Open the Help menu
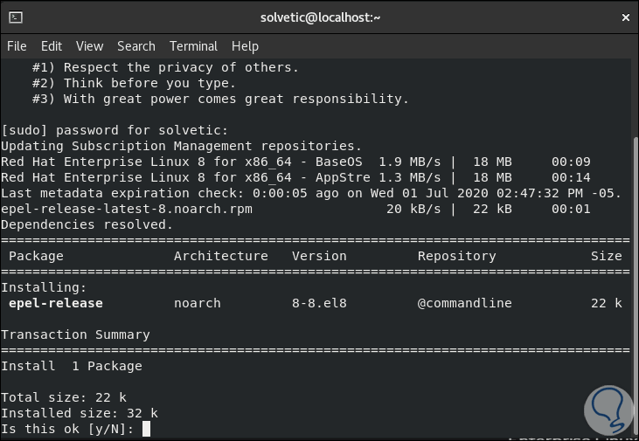The height and width of the screenshot is (441, 639). (245, 46)
